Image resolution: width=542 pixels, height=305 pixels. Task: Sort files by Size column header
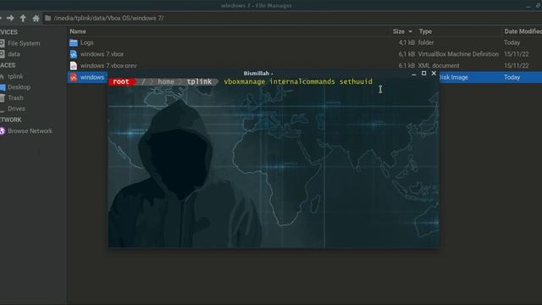click(x=399, y=31)
